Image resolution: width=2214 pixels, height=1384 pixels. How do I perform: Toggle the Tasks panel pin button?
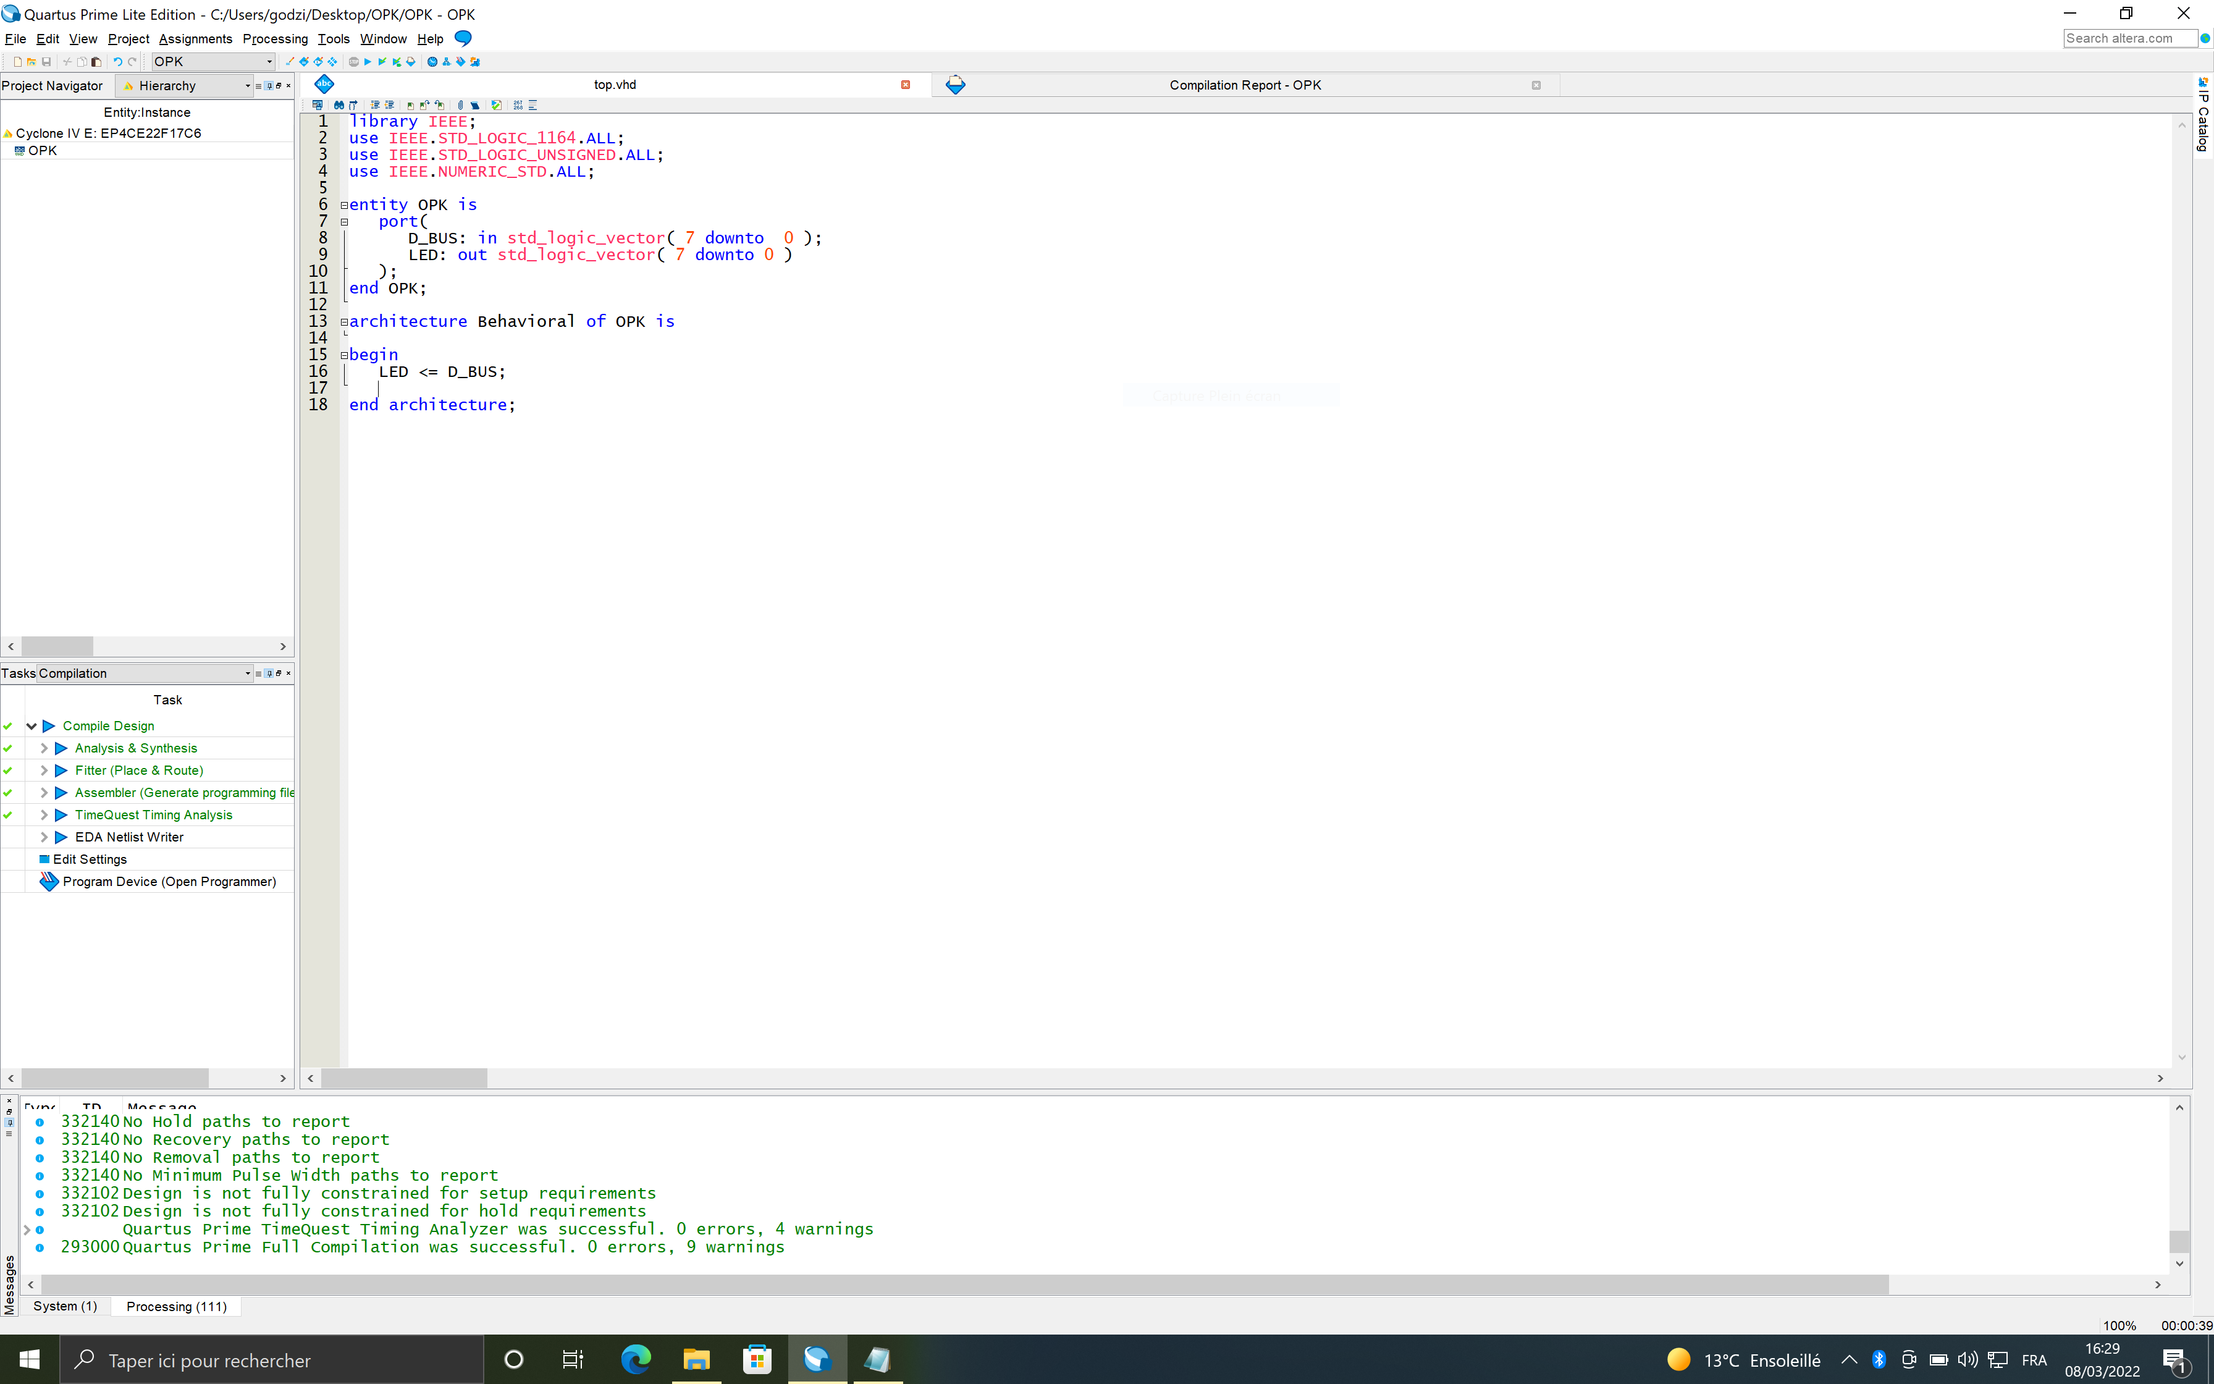tap(269, 673)
